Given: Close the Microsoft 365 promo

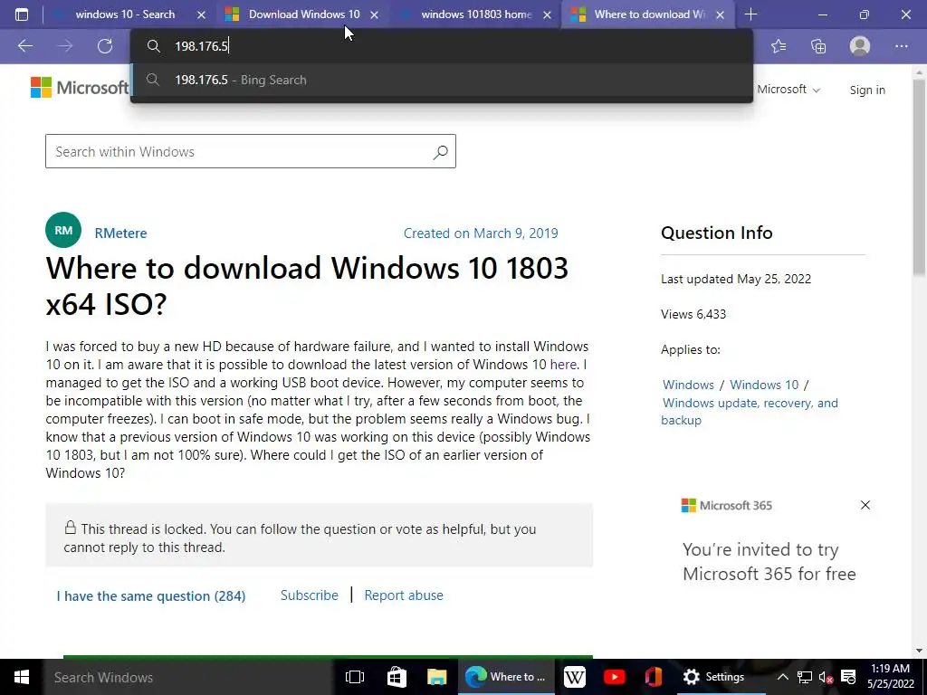Looking at the screenshot, I should point(865,505).
